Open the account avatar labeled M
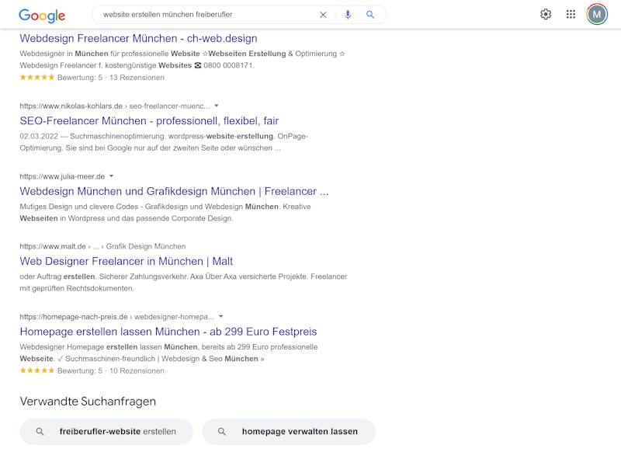 coord(597,14)
